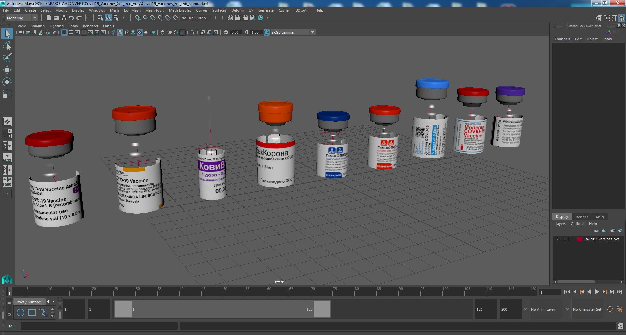Open sRGB gamma view transform dropdown

pyautogui.click(x=293, y=32)
